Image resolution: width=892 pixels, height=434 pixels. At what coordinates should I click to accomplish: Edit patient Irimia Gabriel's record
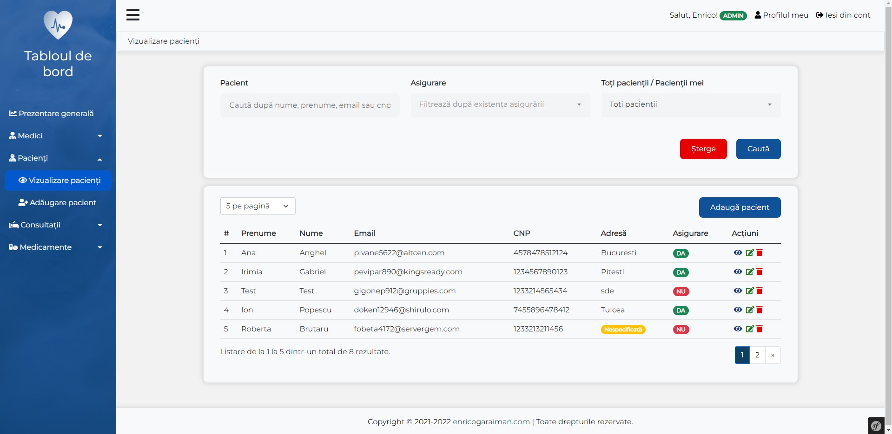pos(749,272)
